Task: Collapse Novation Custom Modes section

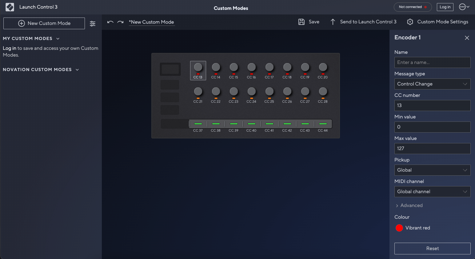Action: [x=77, y=70]
